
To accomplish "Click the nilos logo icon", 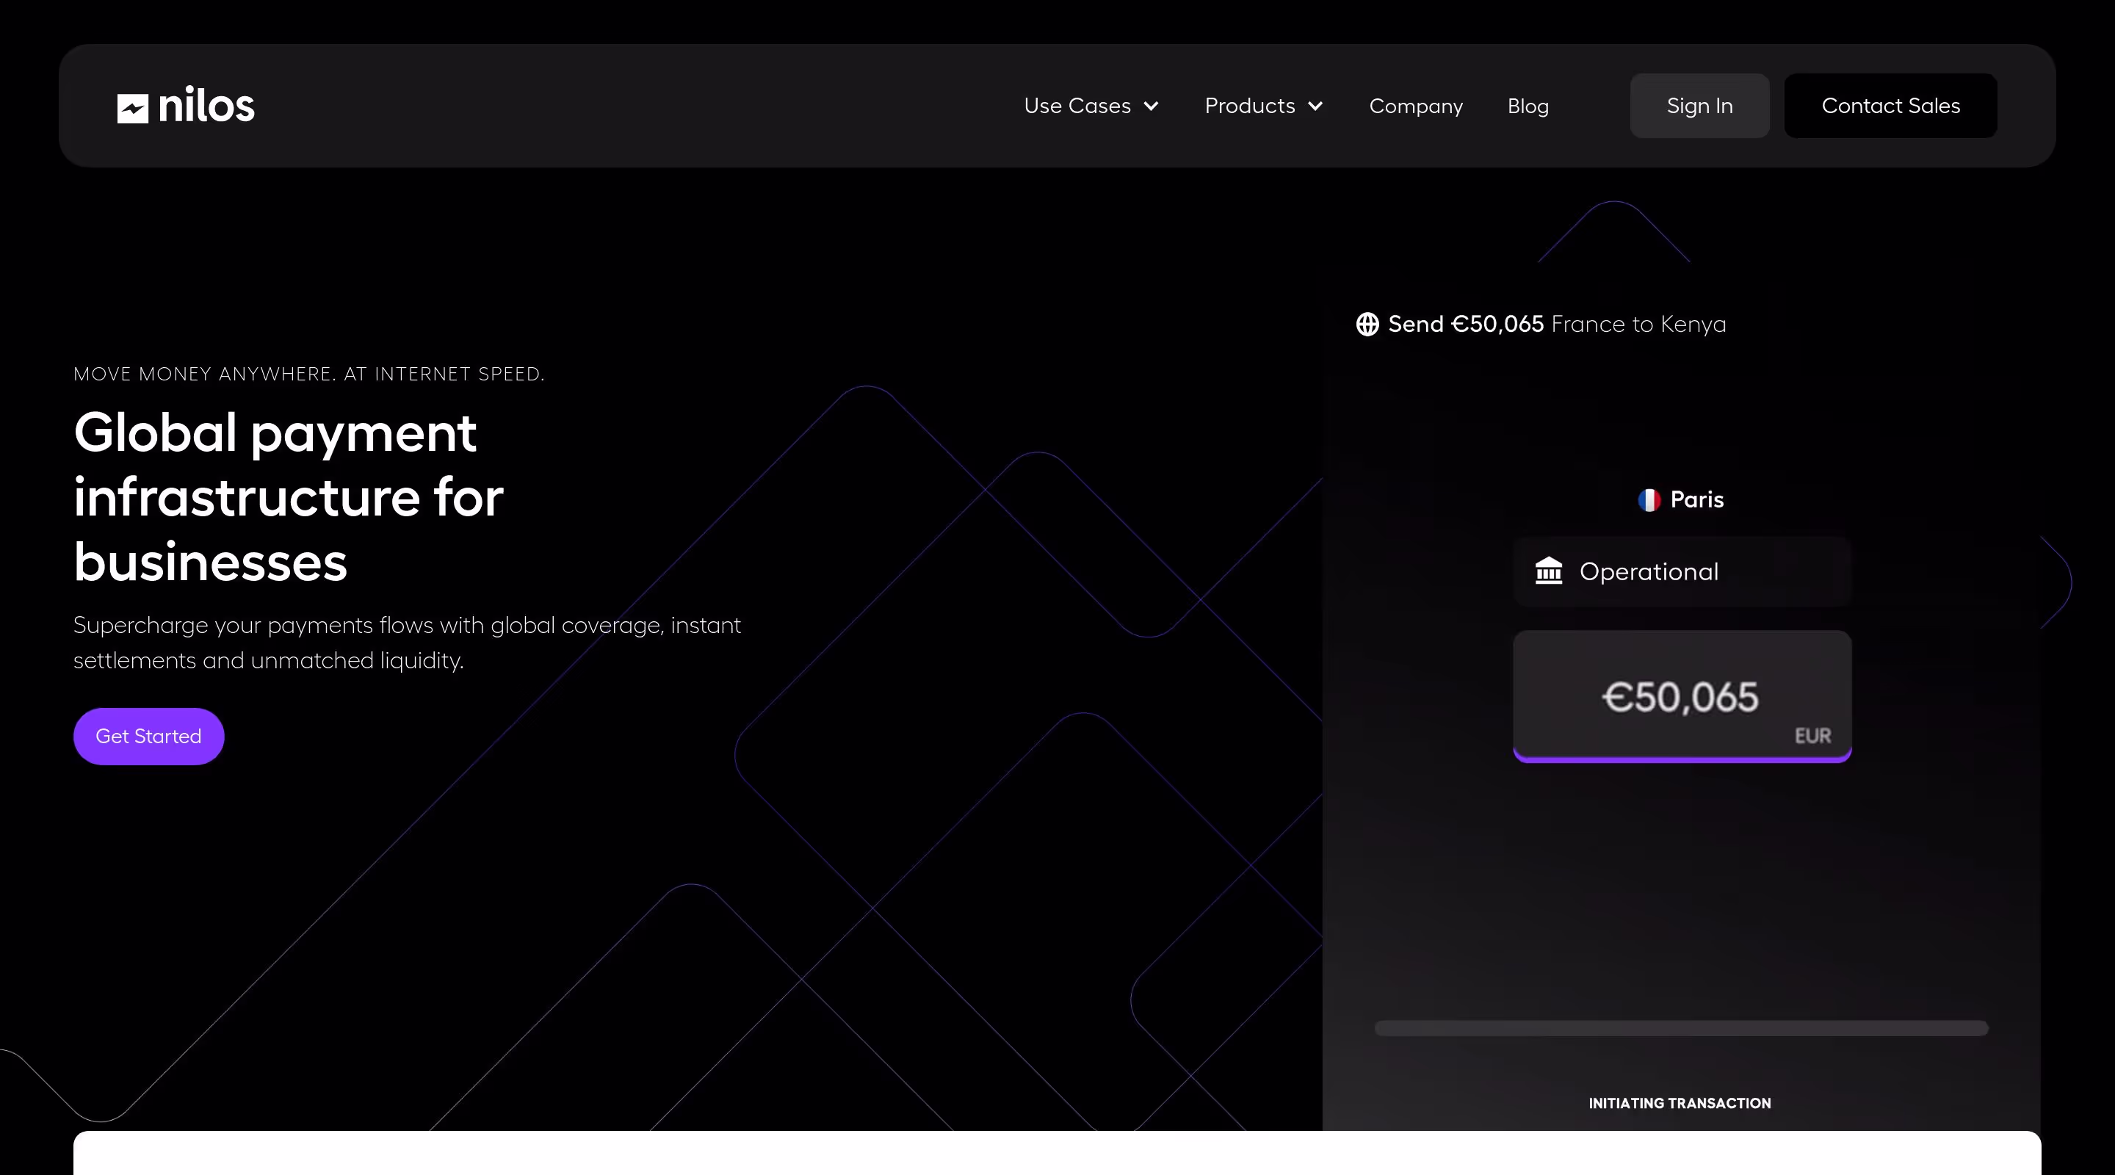I will coord(132,109).
